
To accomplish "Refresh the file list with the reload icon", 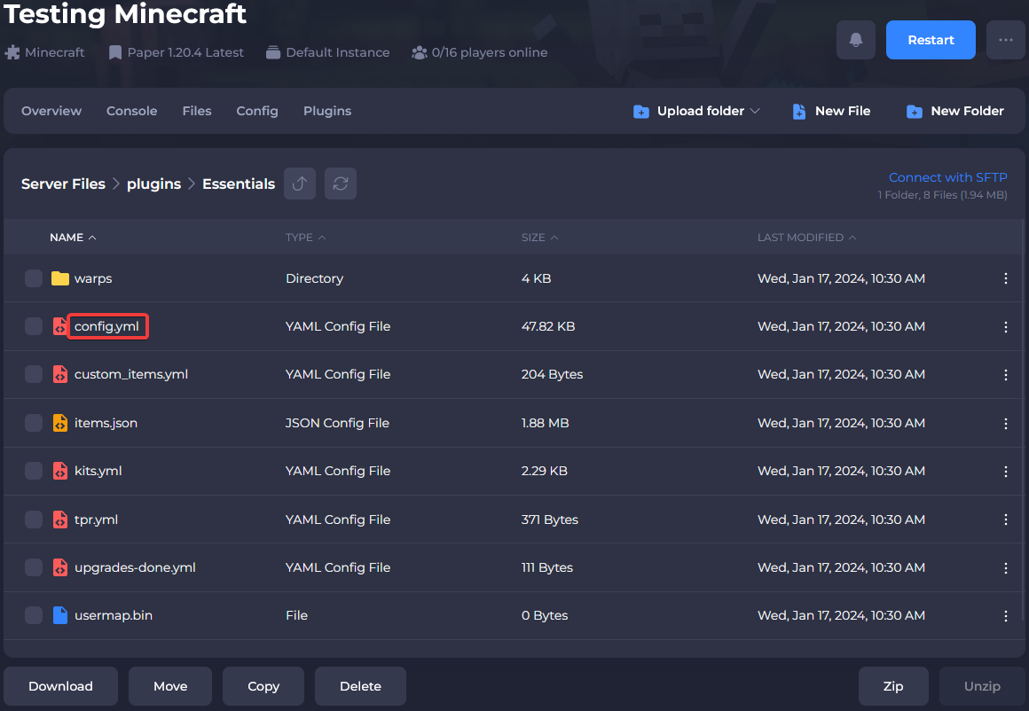I will click(x=341, y=184).
